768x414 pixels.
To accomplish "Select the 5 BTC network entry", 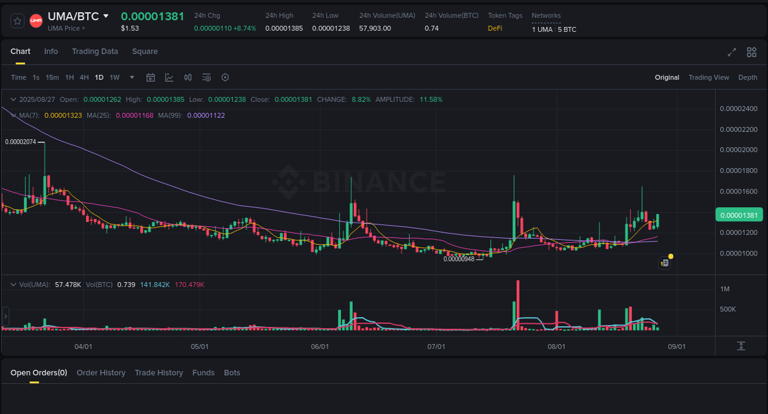I will point(567,29).
